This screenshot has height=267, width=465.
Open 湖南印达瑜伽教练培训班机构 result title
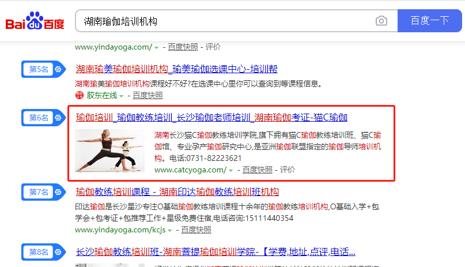[177, 191]
